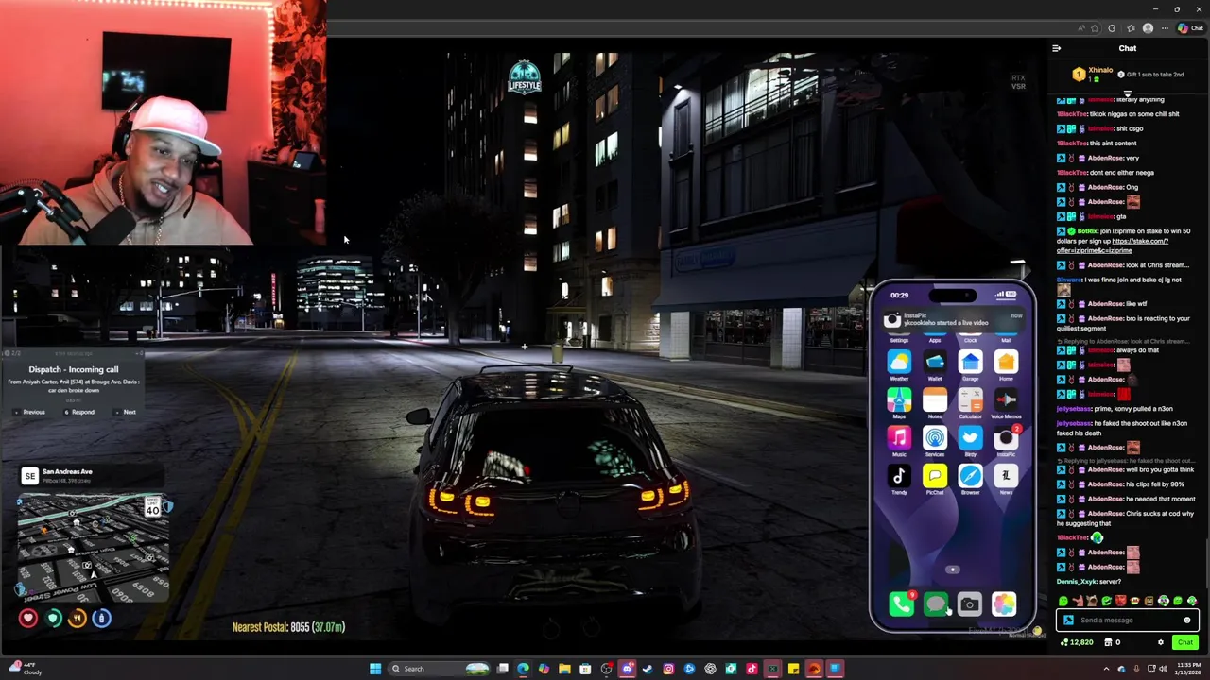This screenshot has width=1210, height=680.
Task: Open the Voice Memos app on the phone
Action: click(x=1006, y=400)
